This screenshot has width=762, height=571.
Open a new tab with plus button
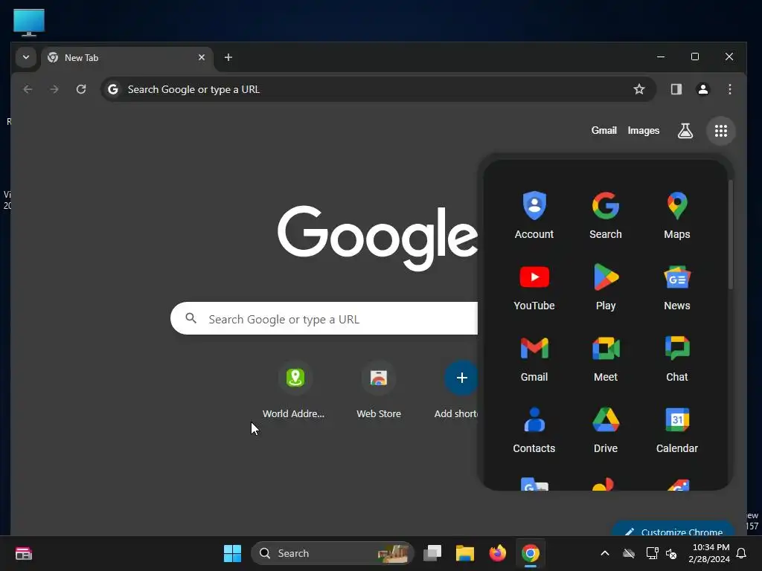point(228,57)
